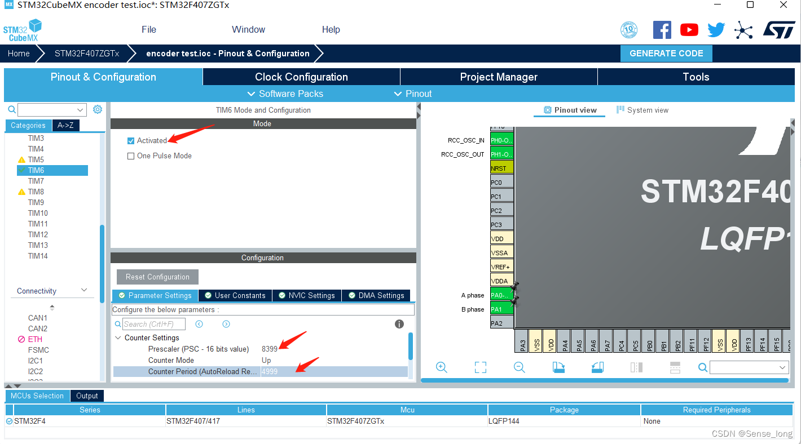Open the Twitter bird icon link
Viewport: 801px width, 444px height.
[716, 30]
